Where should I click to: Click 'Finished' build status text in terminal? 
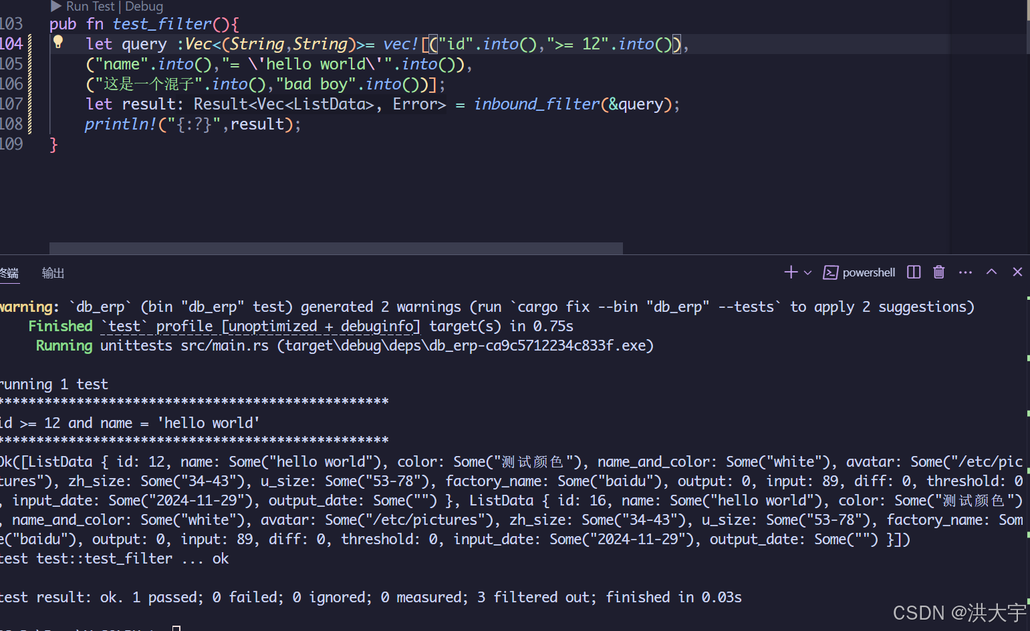[60, 326]
